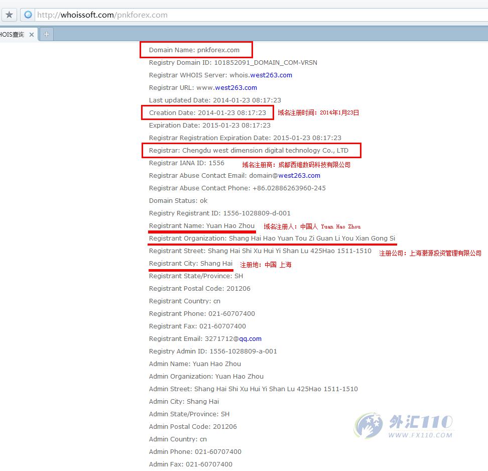Click 'Admin Country: cn' line
Image resolution: width=488 pixels, height=471 pixels.
point(178,439)
